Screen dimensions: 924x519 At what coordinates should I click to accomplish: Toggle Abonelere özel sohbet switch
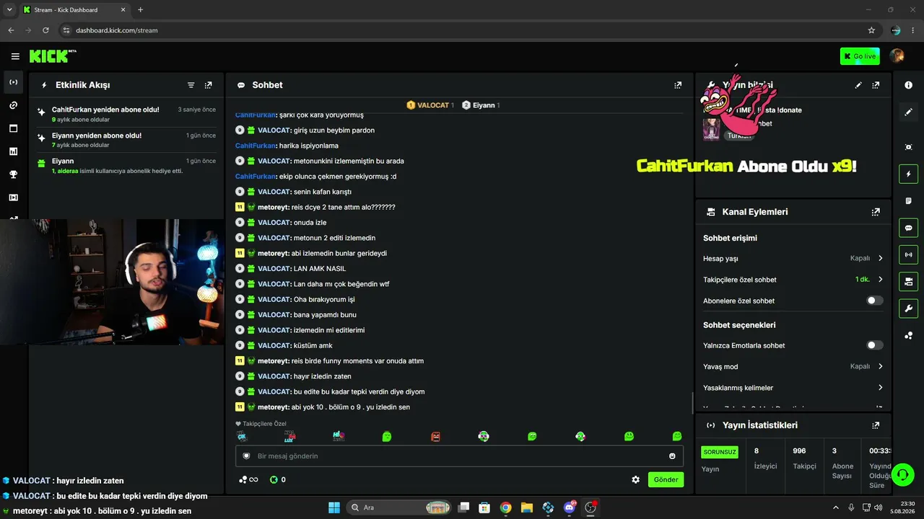coord(874,301)
